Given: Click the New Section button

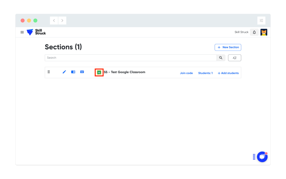Looking at the screenshot, I should point(228,48).
